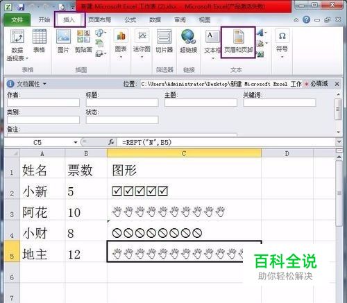The width and height of the screenshot is (347, 303).
Task: Click the WordArt icon in Text group
Action: 262,33
